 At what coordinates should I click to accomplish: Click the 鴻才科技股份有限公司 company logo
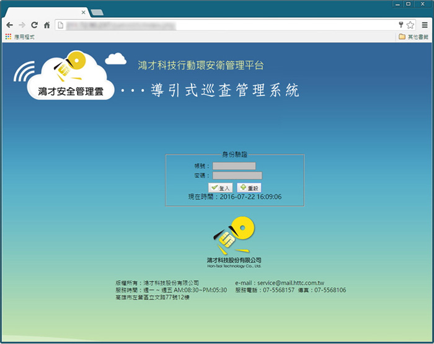point(234,242)
